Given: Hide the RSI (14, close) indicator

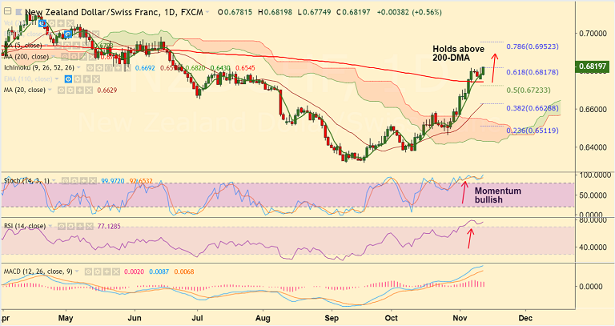Looking at the screenshot, I should (62, 227).
